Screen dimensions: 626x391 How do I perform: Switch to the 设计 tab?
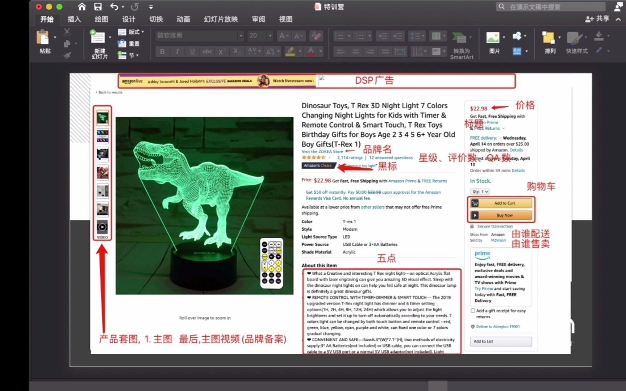[129, 19]
